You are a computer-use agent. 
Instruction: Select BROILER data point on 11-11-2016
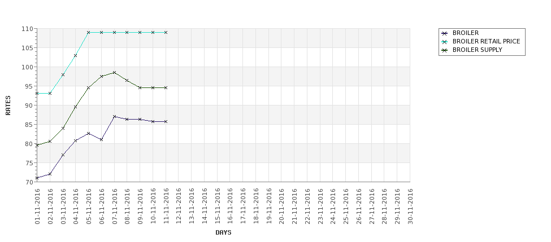point(166,121)
